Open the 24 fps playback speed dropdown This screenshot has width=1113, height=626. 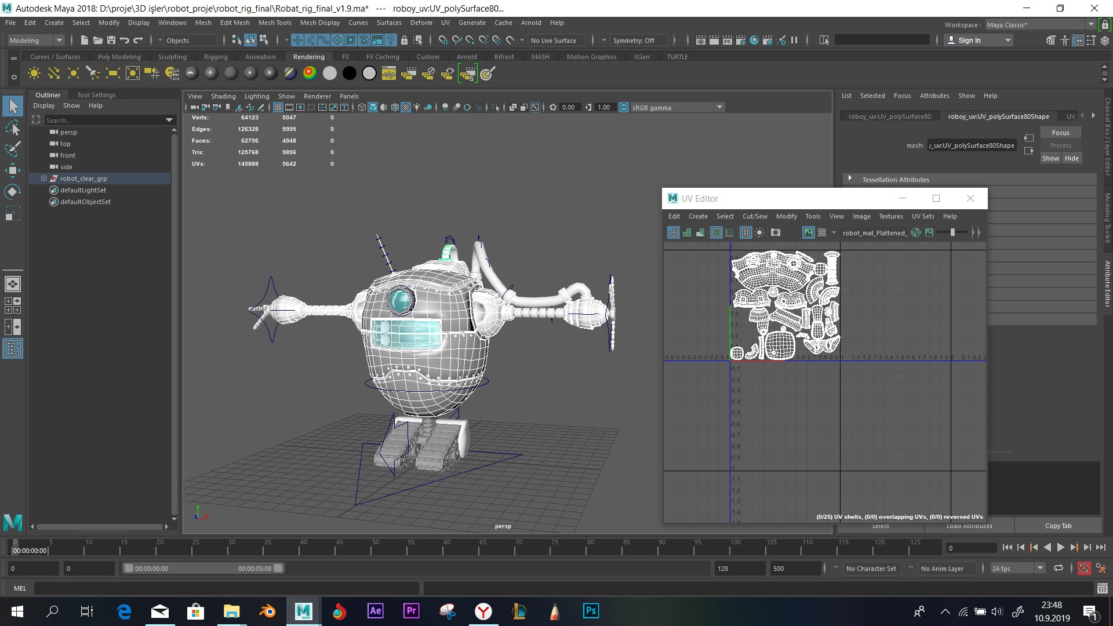click(1017, 568)
